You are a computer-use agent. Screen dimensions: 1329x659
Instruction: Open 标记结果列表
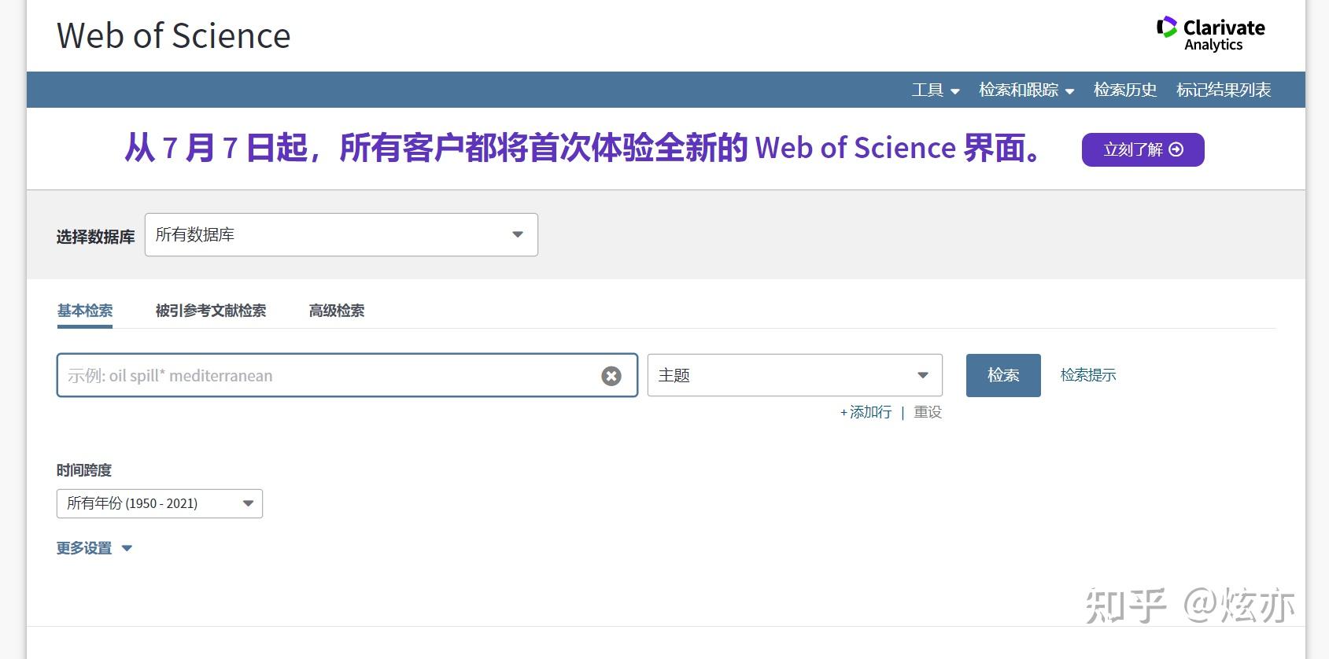(x=1224, y=90)
